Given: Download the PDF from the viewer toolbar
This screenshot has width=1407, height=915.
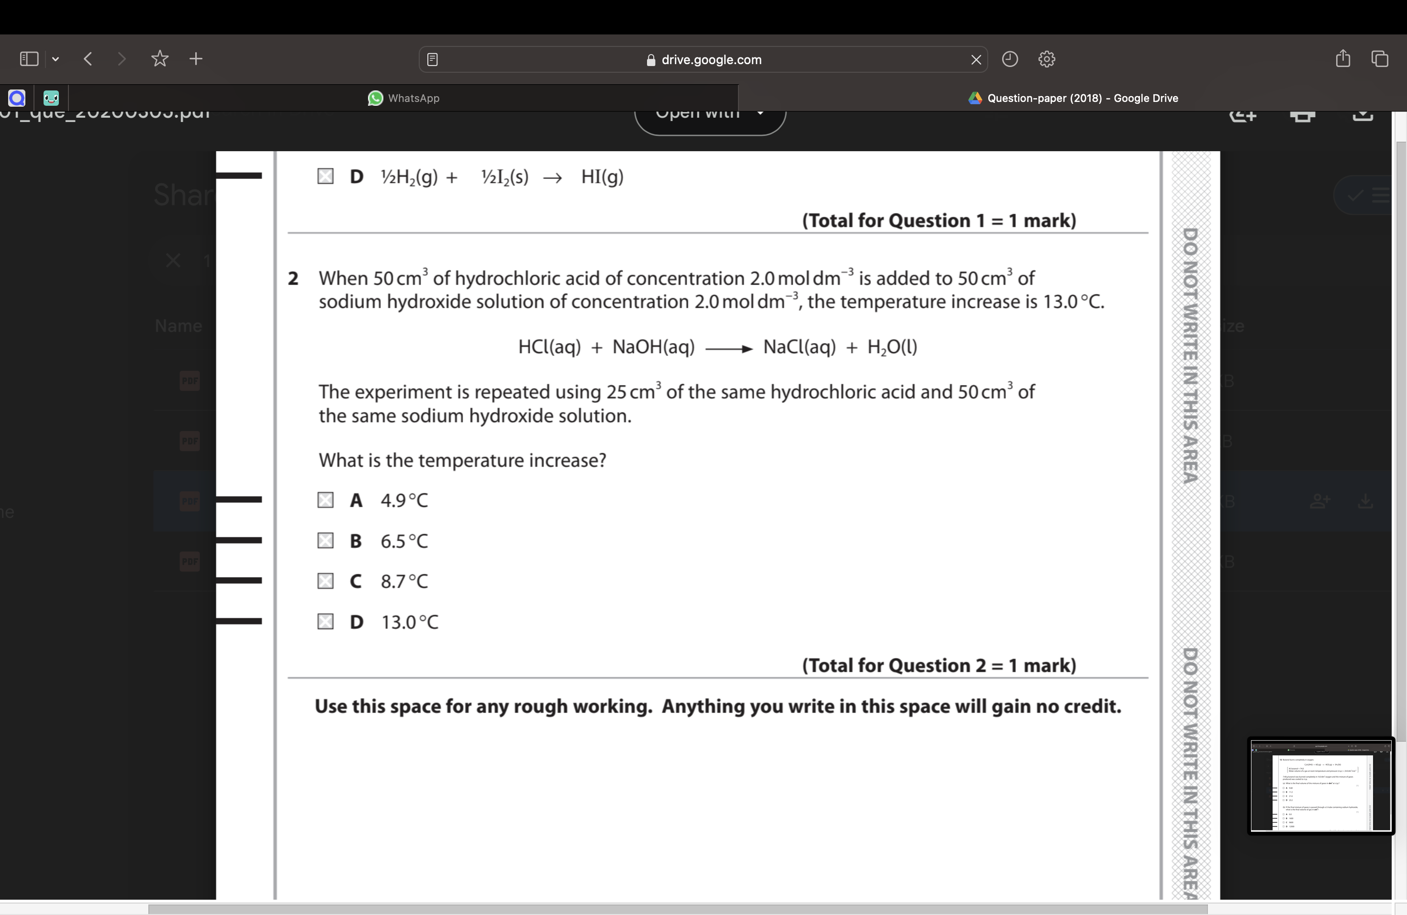Looking at the screenshot, I should tap(1362, 116).
